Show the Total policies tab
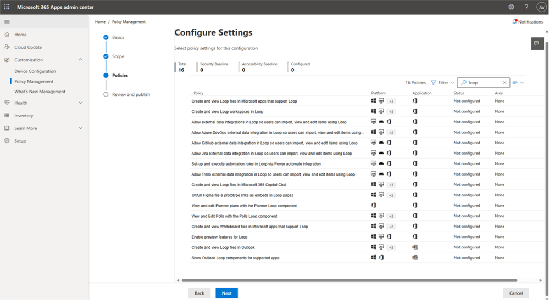This screenshot has width=549, height=300. [x=182, y=67]
